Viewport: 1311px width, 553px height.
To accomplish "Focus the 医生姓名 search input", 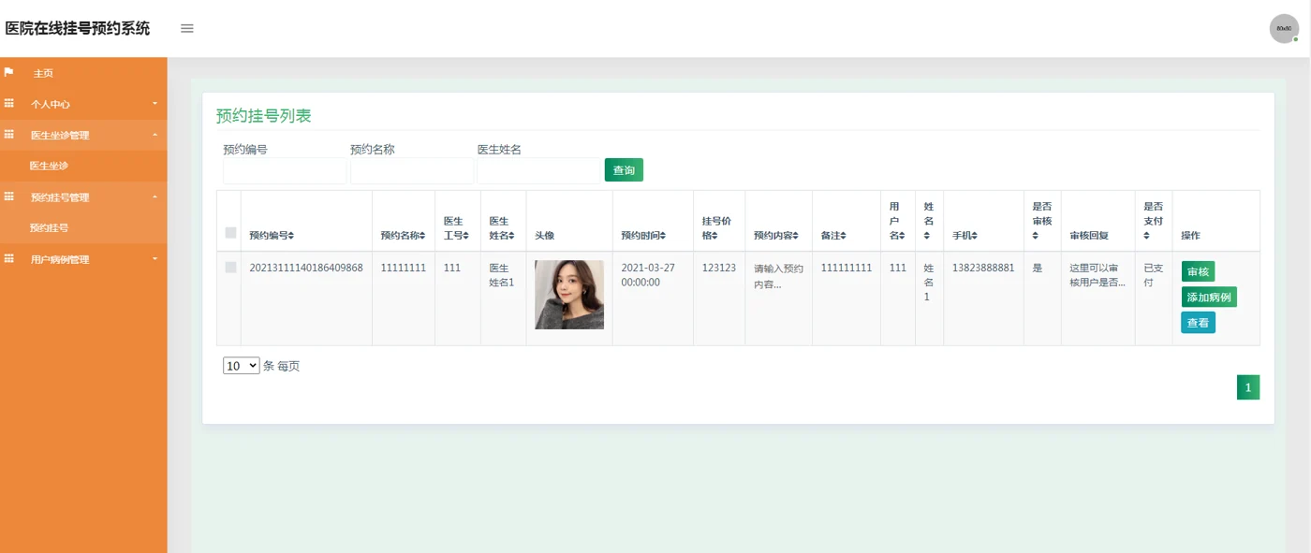I will point(539,170).
